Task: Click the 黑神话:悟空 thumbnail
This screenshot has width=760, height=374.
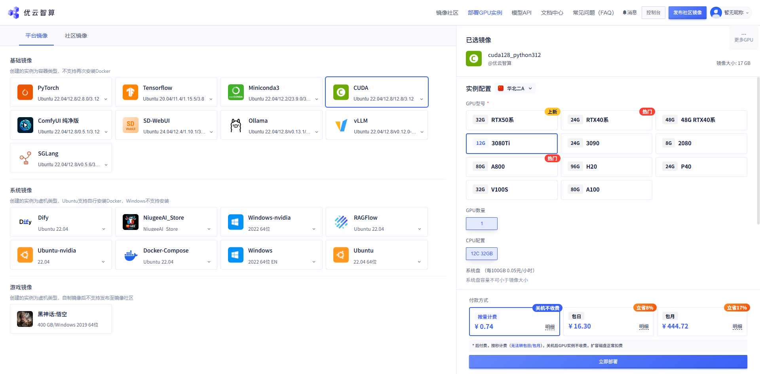Action: pyautogui.click(x=25, y=319)
